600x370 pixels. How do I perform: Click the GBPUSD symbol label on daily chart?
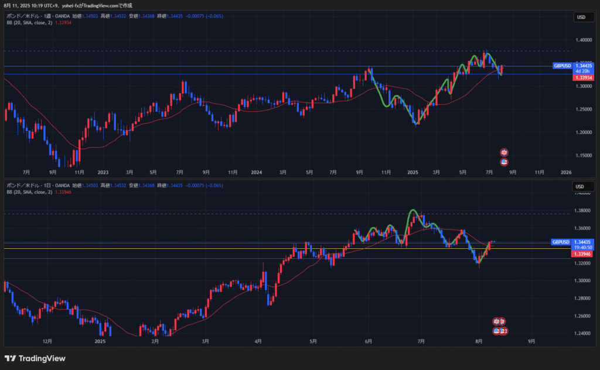561,242
